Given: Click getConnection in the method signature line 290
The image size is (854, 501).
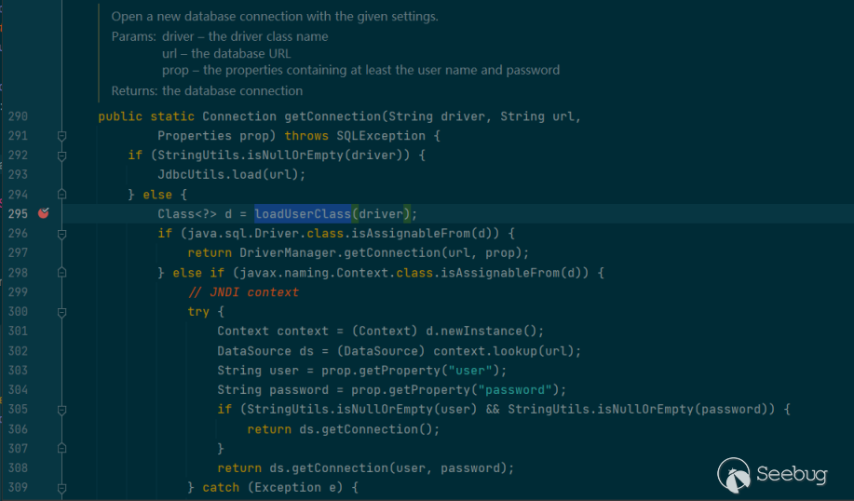Looking at the screenshot, I should 332,116.
